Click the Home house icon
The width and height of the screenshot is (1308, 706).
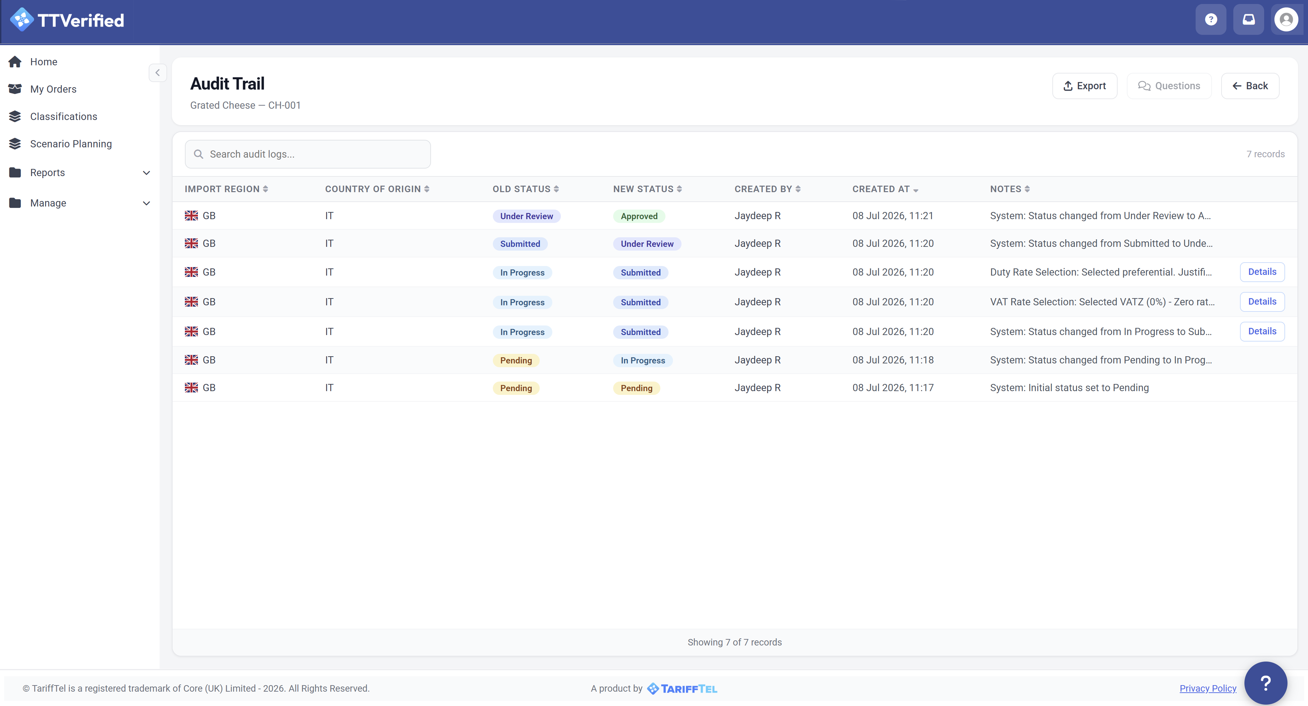coord(15,62)
